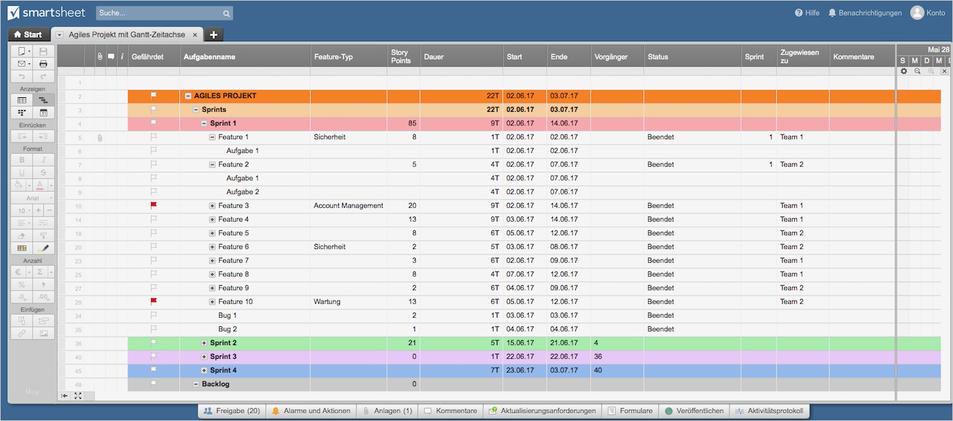Viewport: 953px width, 421px height.
Task: Click the Hilfe link in the header
Action: 807,12
